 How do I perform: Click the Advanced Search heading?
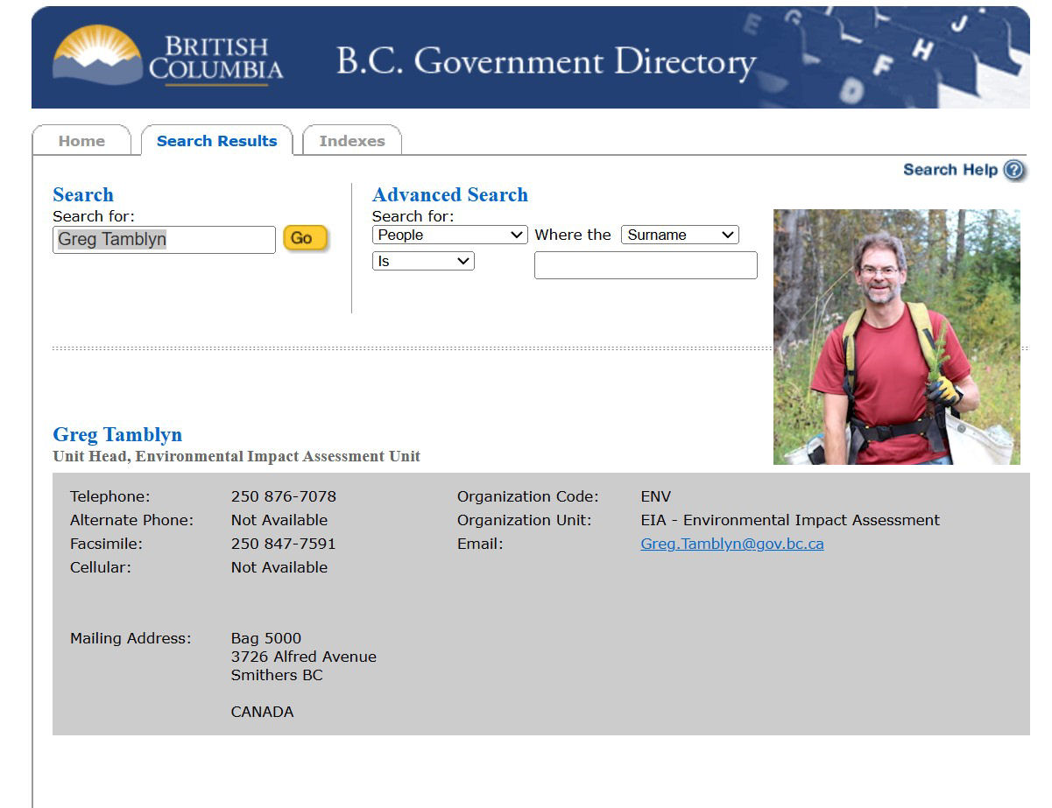coord(449,195)
